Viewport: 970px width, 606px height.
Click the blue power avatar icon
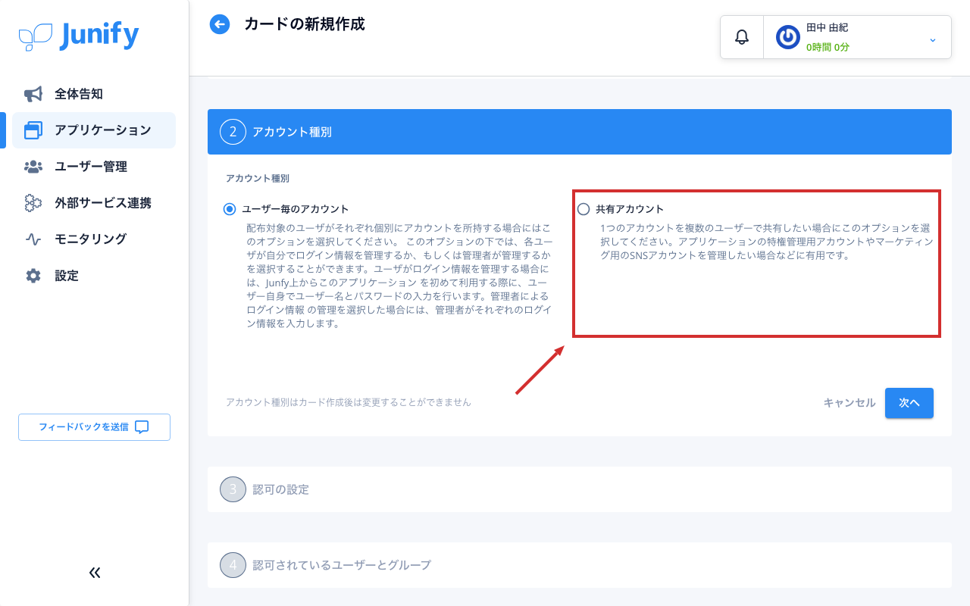788,37
